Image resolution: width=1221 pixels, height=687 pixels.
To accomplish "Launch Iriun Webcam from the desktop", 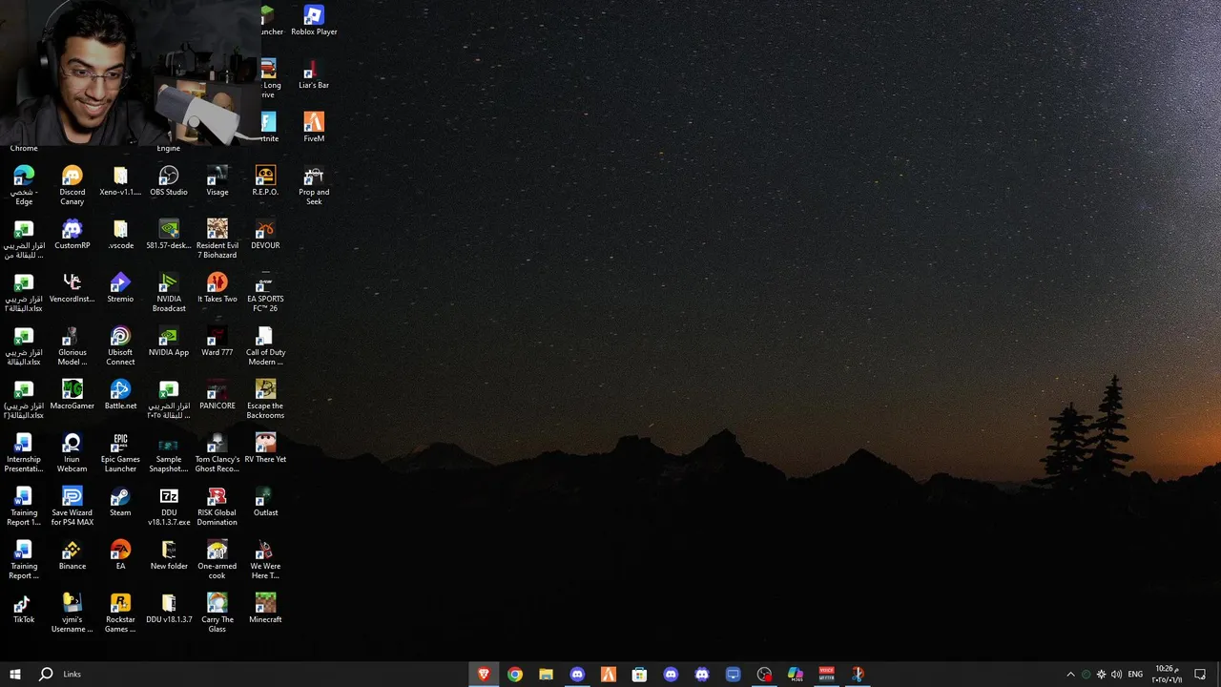I will pyautogui.click(x=72, y=453).
